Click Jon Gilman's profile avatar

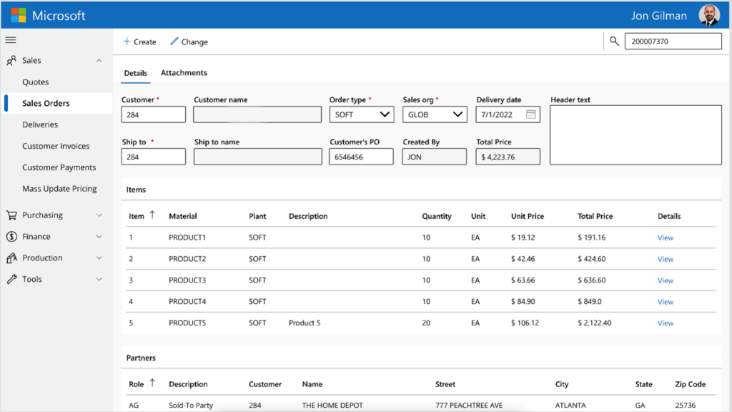708,15
